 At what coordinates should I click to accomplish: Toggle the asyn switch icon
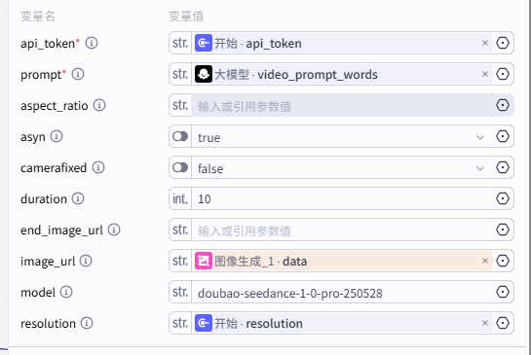(x=180, y=136)
